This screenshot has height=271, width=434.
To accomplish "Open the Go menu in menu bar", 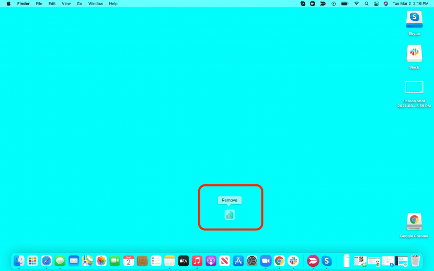I will pos(79,4).
